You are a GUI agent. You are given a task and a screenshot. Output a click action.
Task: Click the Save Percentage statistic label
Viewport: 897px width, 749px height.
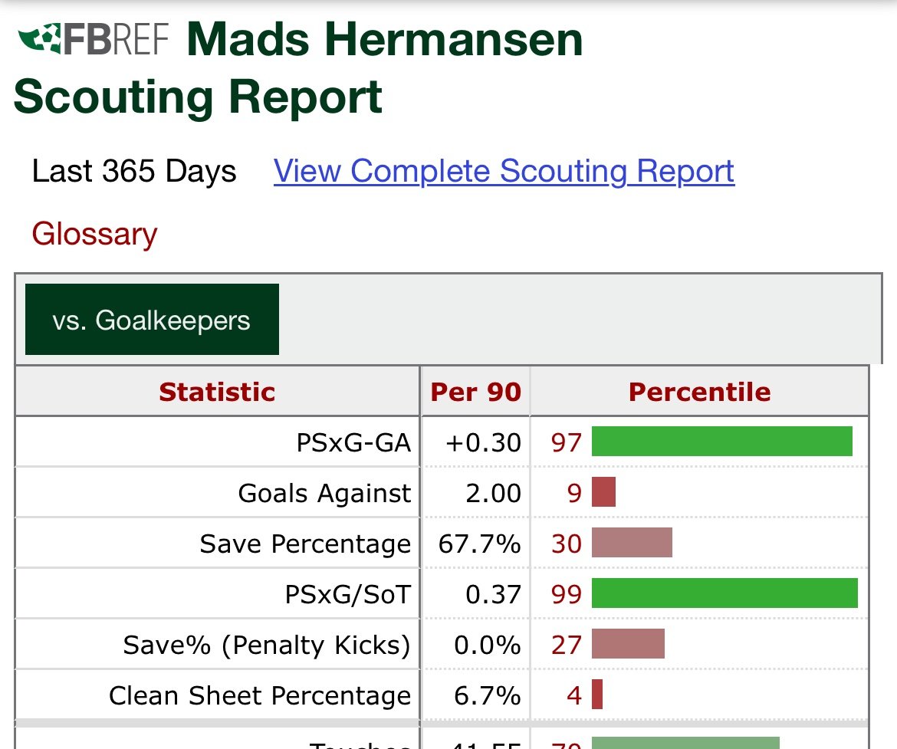305,544
